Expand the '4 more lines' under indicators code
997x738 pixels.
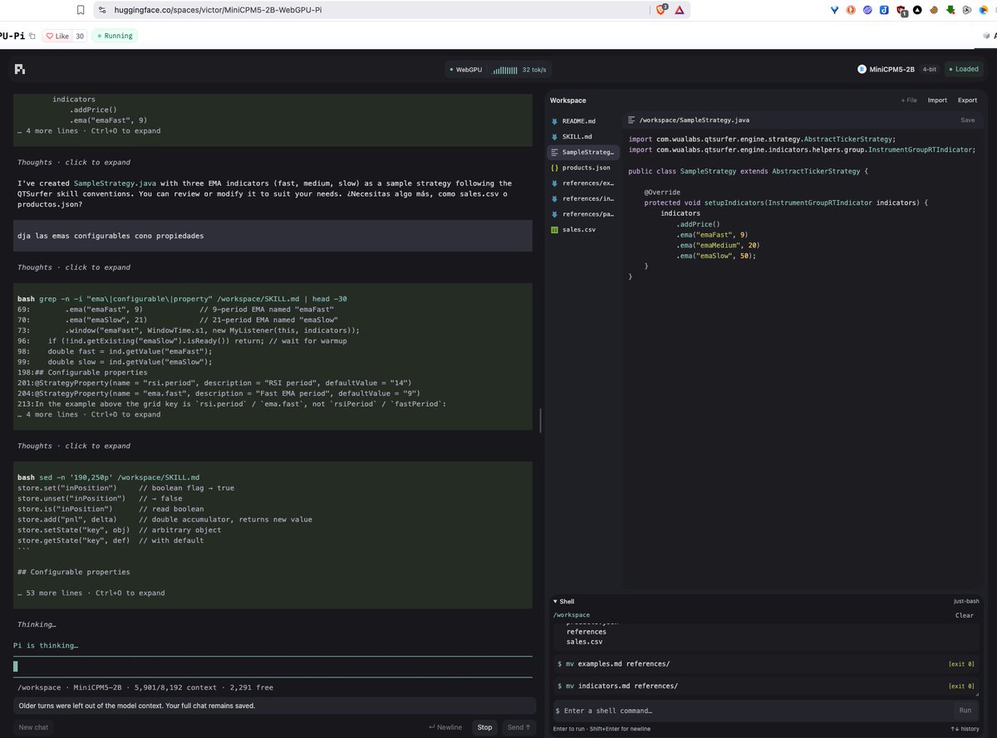(x=89, y=131)
